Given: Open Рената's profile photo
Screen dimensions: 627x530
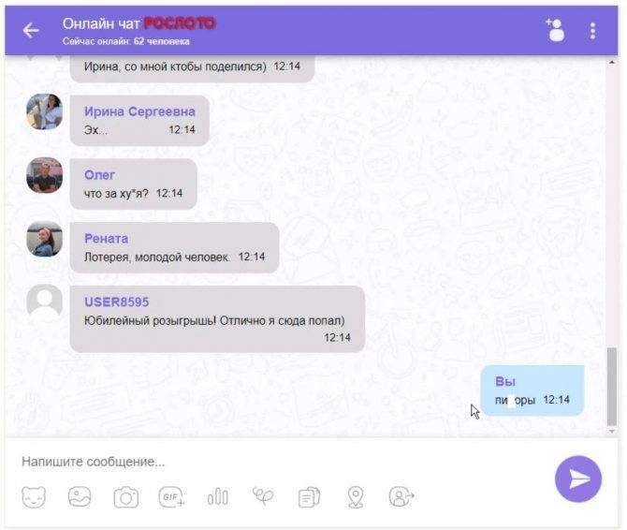Looking at the screenshot, I should (x=44, y=239).
